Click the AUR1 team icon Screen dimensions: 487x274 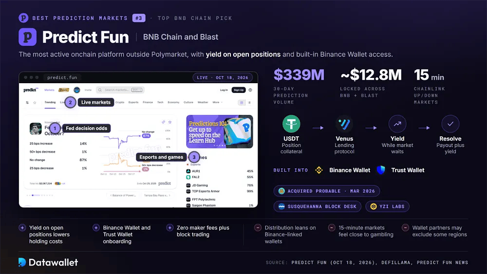tap(188, 171)
